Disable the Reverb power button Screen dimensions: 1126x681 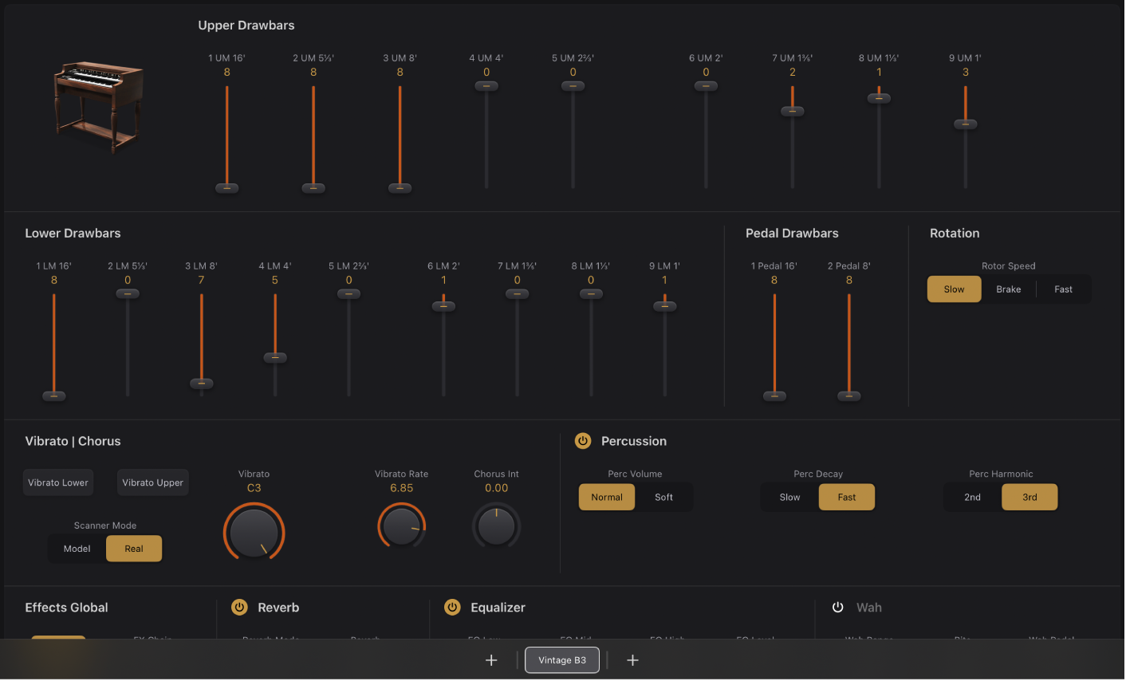pos(239,608)
